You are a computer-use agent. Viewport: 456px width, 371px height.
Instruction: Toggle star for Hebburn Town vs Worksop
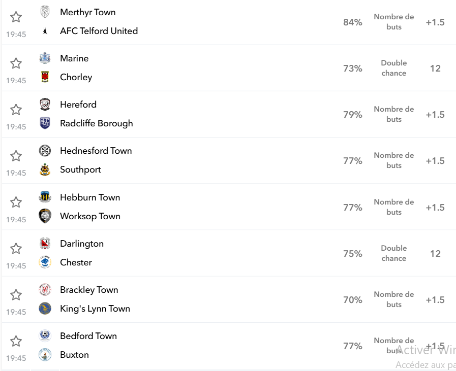pos(16,203)
